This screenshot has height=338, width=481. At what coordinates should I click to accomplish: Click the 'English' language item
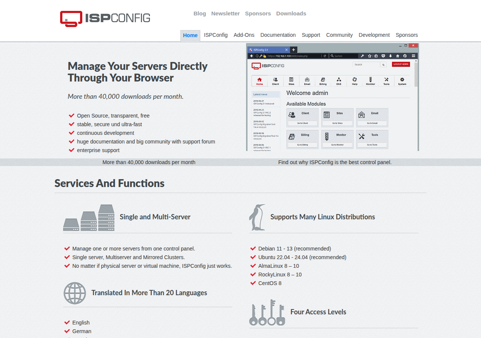pos(81,323)
